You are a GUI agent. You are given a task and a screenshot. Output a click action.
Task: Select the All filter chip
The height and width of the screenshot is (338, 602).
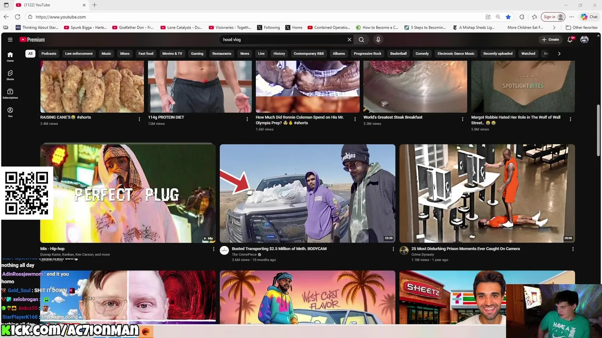30,54
